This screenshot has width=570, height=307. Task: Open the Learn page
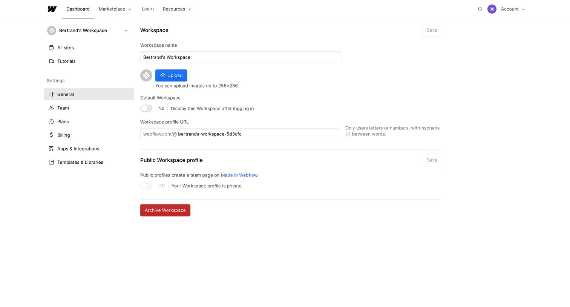tap(148, 9)
